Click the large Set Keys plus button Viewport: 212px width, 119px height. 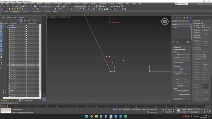pos(179,111)
